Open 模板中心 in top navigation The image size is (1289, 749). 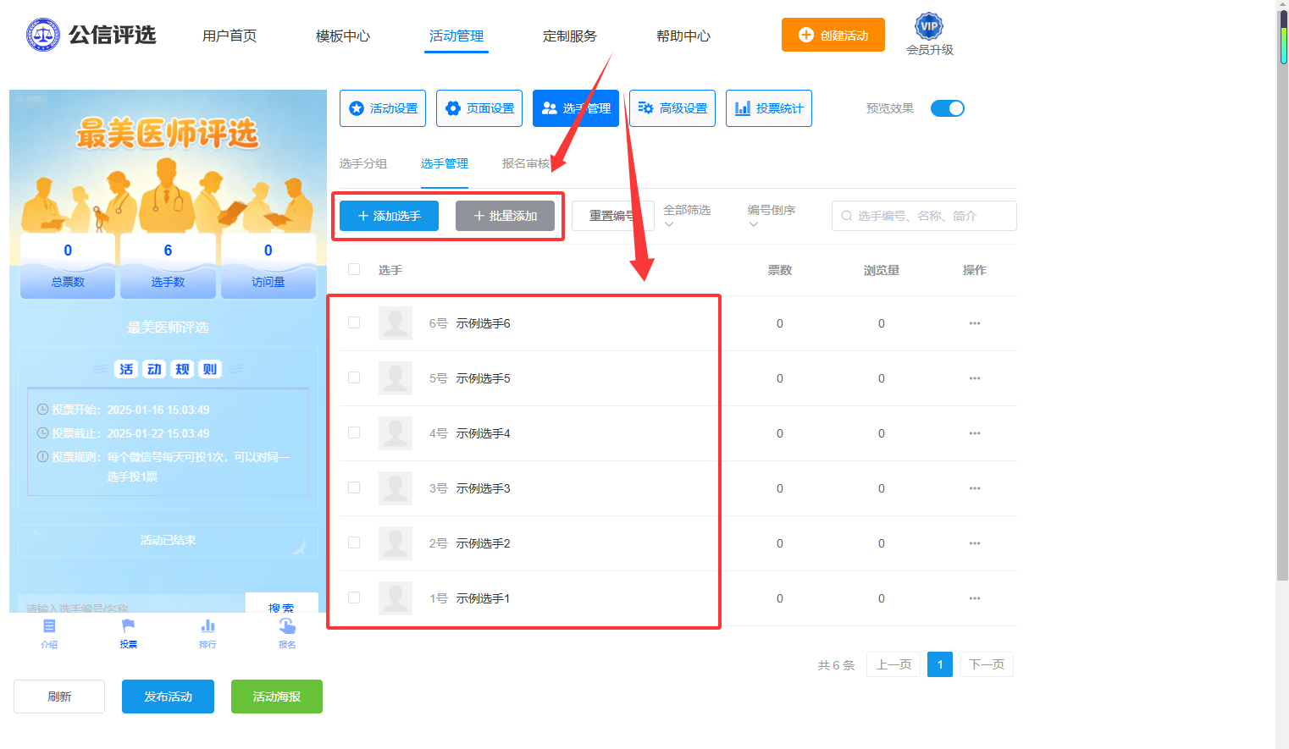[343, 36]
